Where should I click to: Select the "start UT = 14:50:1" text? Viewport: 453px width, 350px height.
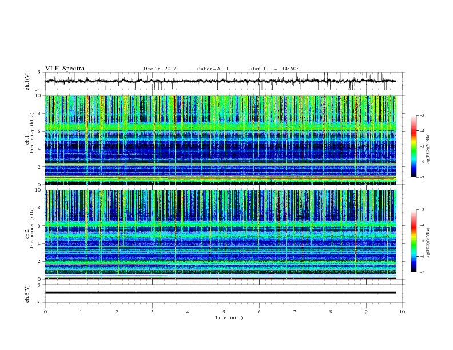[x=276, y=69]
